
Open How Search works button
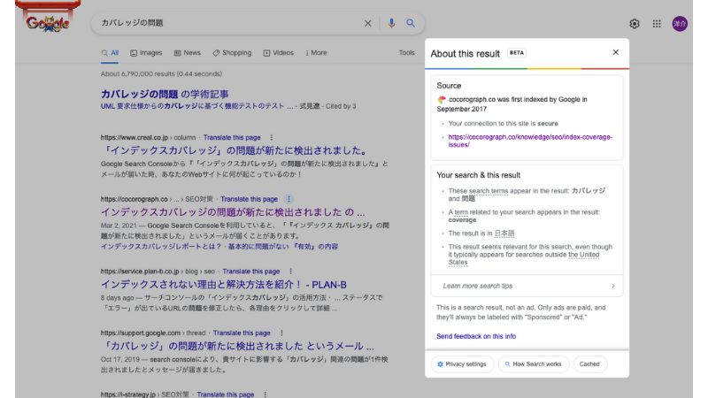coord(534,364)
